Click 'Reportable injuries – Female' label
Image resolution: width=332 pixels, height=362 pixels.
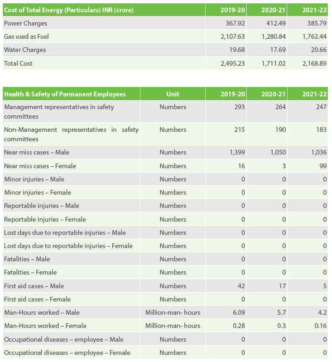tap(45, 220)
